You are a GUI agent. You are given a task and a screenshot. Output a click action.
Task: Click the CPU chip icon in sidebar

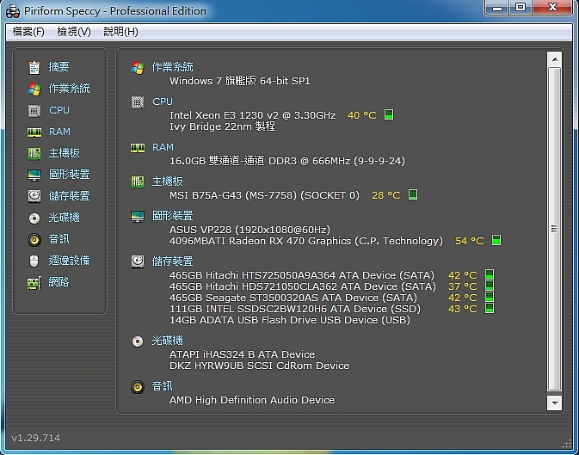34,110
